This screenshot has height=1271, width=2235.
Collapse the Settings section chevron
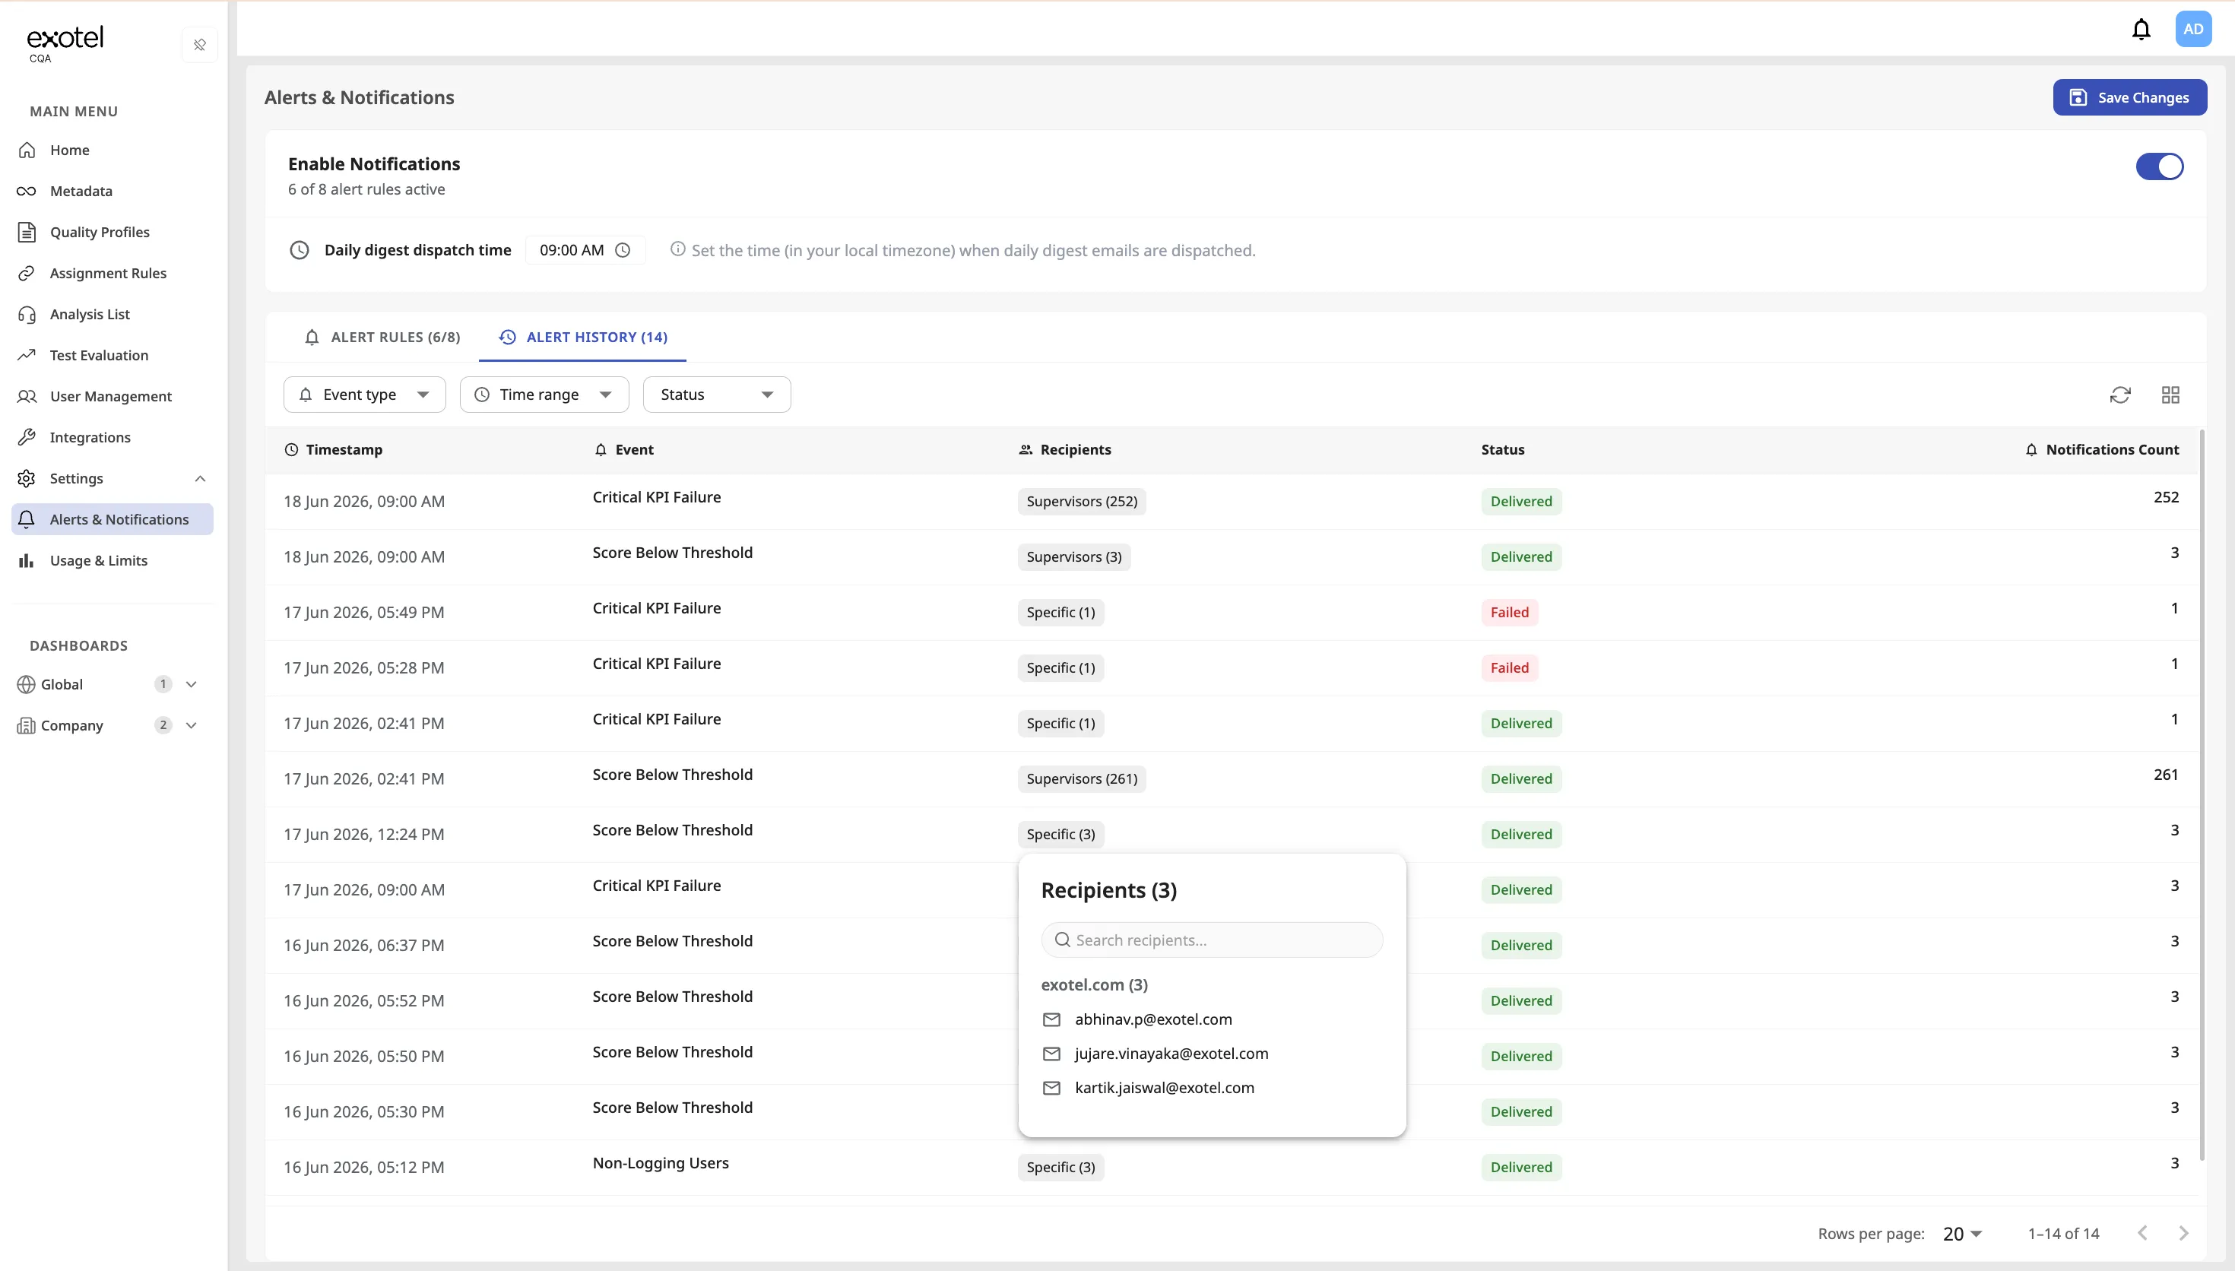coord(200,478)
